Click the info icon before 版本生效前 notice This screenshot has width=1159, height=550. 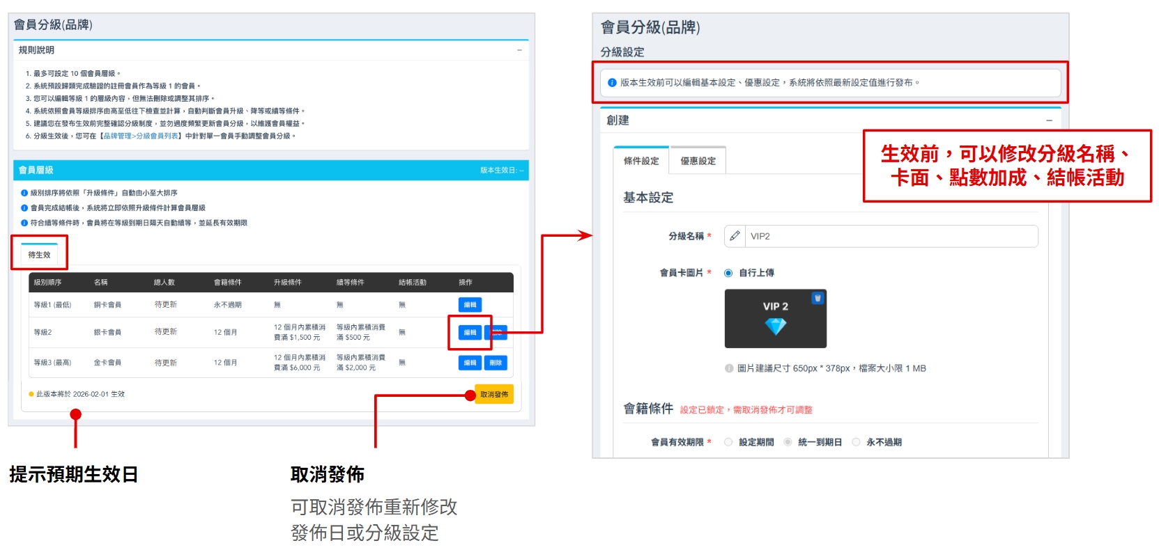pyautogui.click(x=612, y=82)
